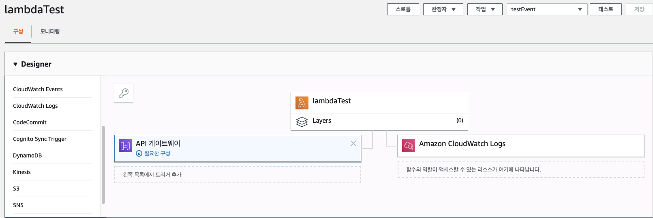Select the Kinesis trigger
This screenshot has height=218, width=653.
pyautogui.click(x=22, y=172)
